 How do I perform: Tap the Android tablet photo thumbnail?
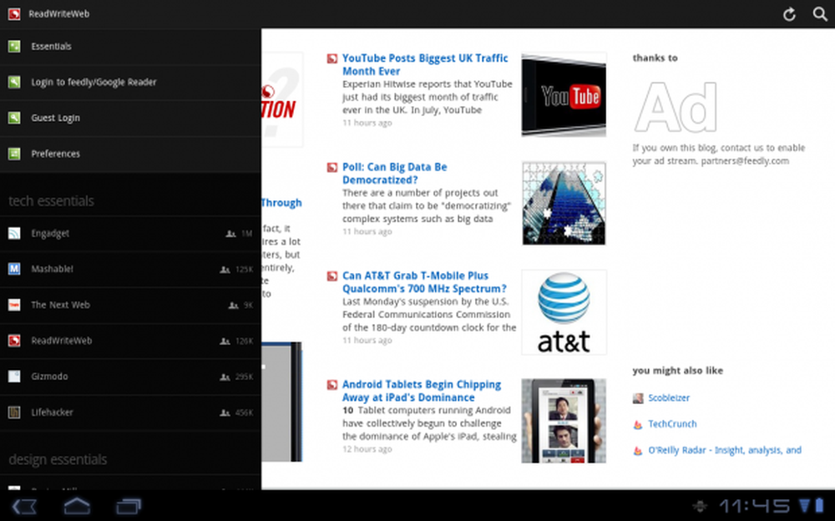click(x=564, y=421)
